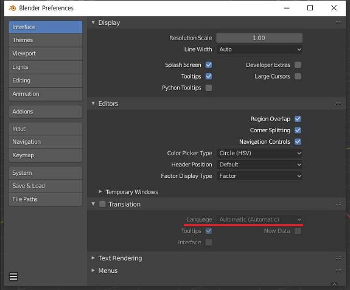The image size is (350, 290).
Task: Toggle Navigation Controls checkbox
Action: click(298, 141)
